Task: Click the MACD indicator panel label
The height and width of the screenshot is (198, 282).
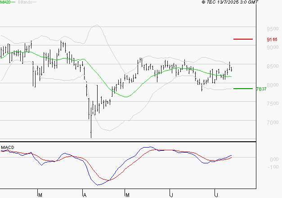Action: (7, 147)
